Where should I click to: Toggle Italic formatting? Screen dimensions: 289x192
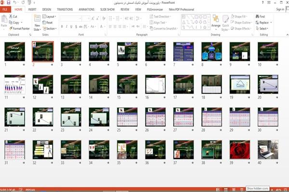pos(66,26)
